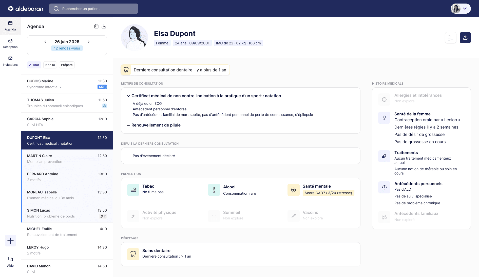The width and height of the screenshot is (479, 277).
Task: Open the agenda calendar picker icon
Action: click(x=96, y=27)
